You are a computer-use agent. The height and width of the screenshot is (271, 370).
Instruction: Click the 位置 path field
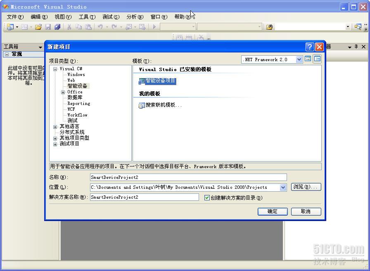[x=185, y=188]
